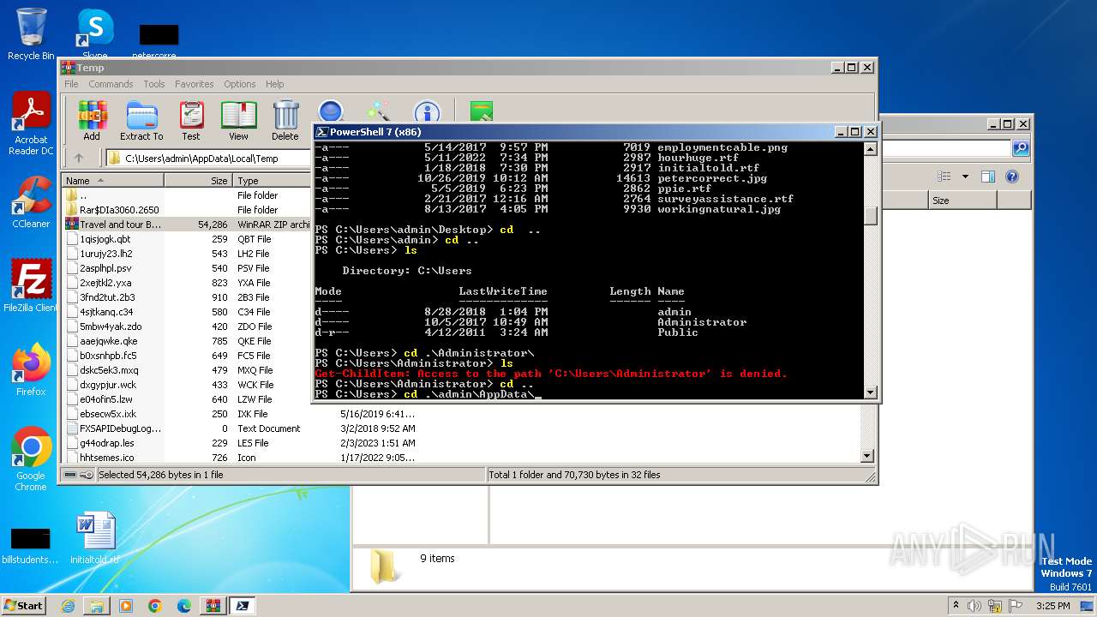Click the up one level arrow in WinRAR
1097x617 pixels.
[79, 158]
